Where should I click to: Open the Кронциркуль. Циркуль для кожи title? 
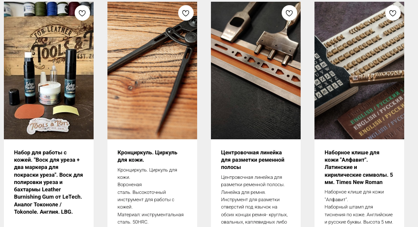click(148, 156)
